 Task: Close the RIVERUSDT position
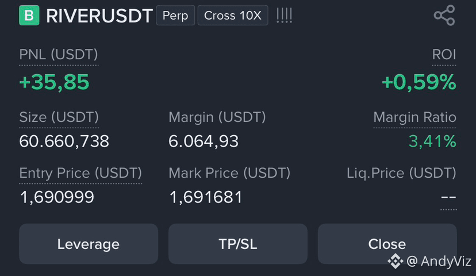tap(387, 244)
